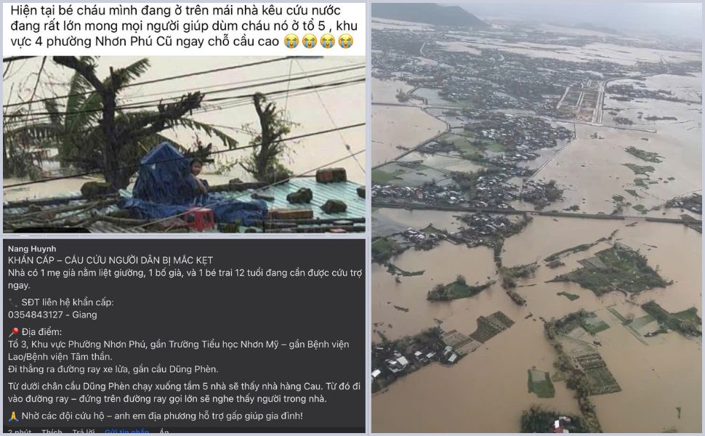Viewport: 705px width, 436px height.
Task: Click the caption text mentioning Nhơn Phú Cũ
Action: point(184,25)
